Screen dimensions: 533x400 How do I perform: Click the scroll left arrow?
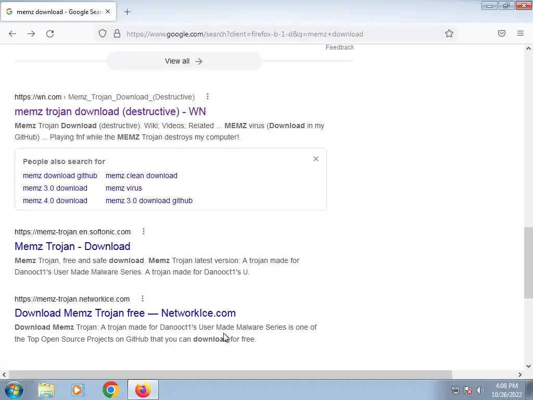tap(4, 374)
